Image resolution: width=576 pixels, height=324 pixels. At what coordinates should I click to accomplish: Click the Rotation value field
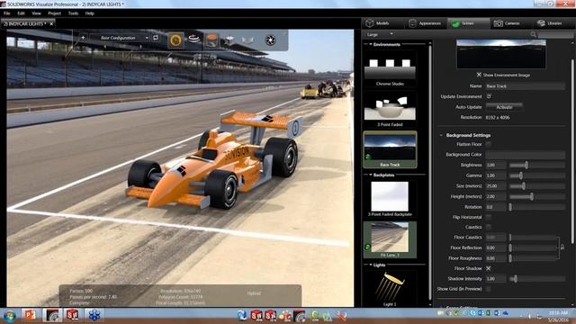point(496,207)
